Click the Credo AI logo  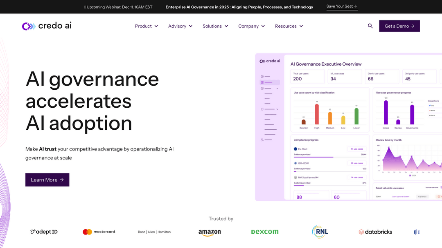point(47,26)
